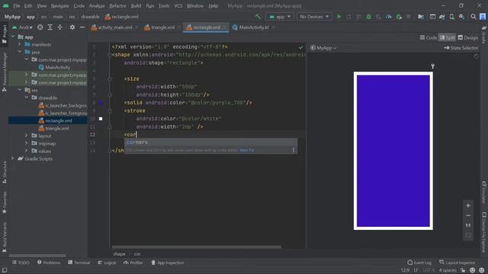Switch editor to Design view
488x274 pixels.
click(x=467, y=37)
